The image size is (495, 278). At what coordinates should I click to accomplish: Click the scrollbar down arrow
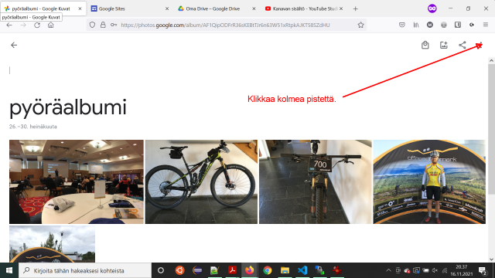(x=491, y=259)
